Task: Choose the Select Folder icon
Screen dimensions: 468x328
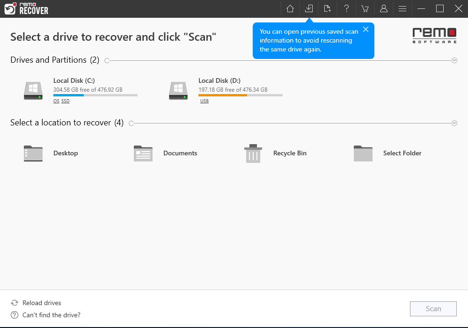Action: coord(363,153)
